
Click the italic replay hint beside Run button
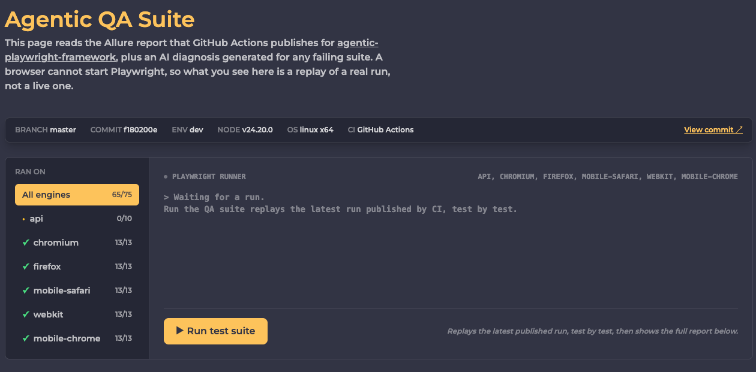pos(593,331)
